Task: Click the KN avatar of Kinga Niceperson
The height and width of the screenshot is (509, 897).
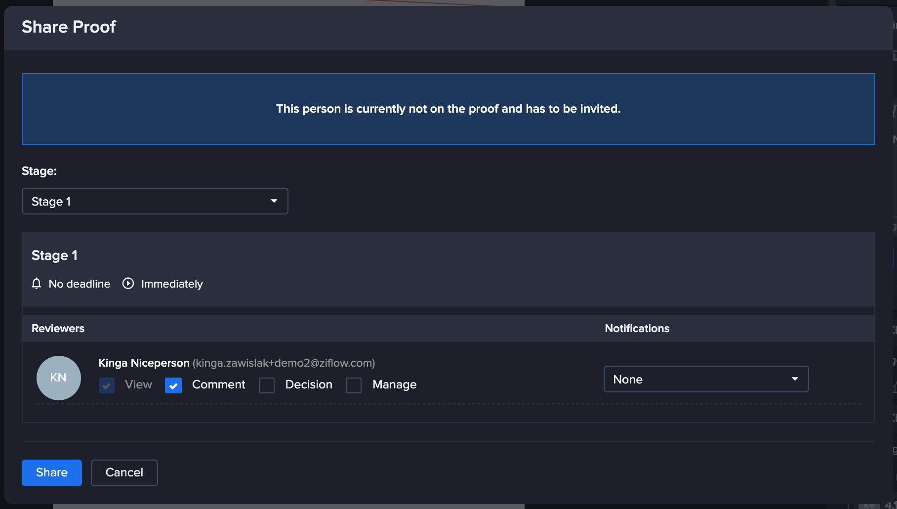Action: tap(59, 378)
